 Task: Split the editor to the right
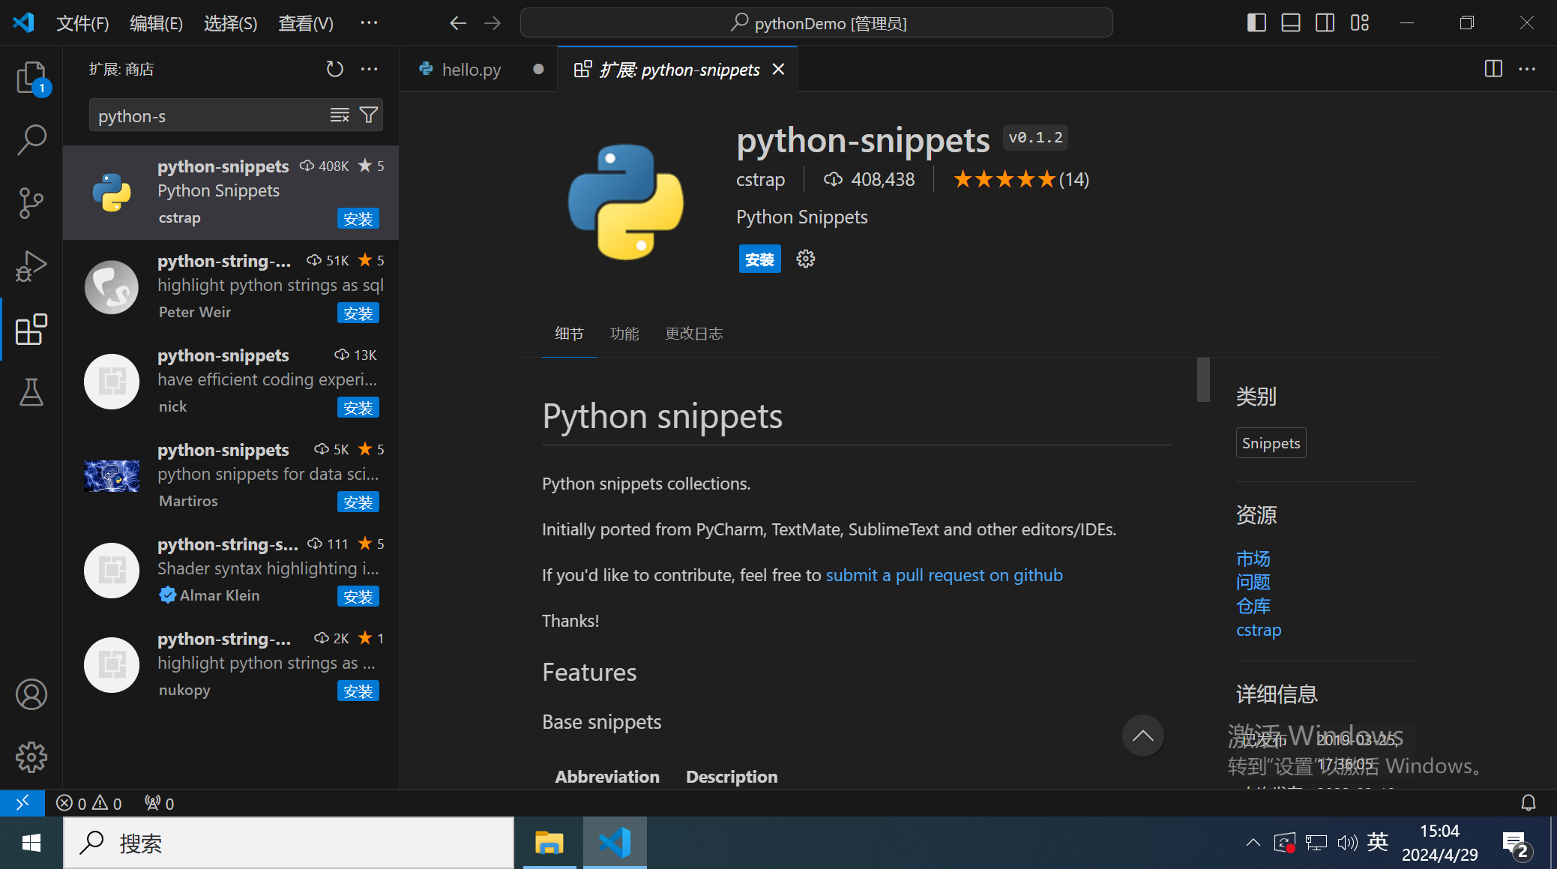[1493, 69]
